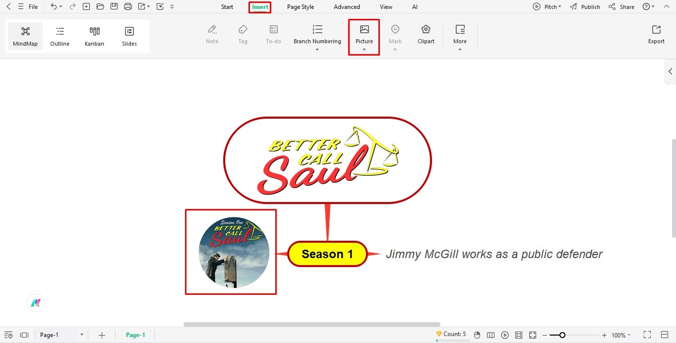676x343 pixels.
Task: Click the Season One circular picture
Action: click(x=234, y=253)
